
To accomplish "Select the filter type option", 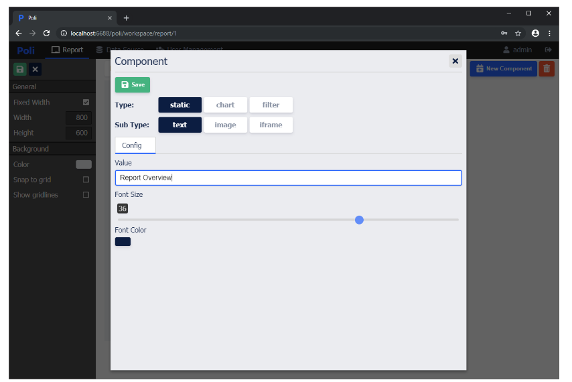I will coord(271,105).
